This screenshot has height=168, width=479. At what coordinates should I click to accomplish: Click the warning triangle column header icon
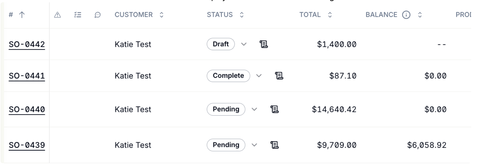click(x=58, y=15)
